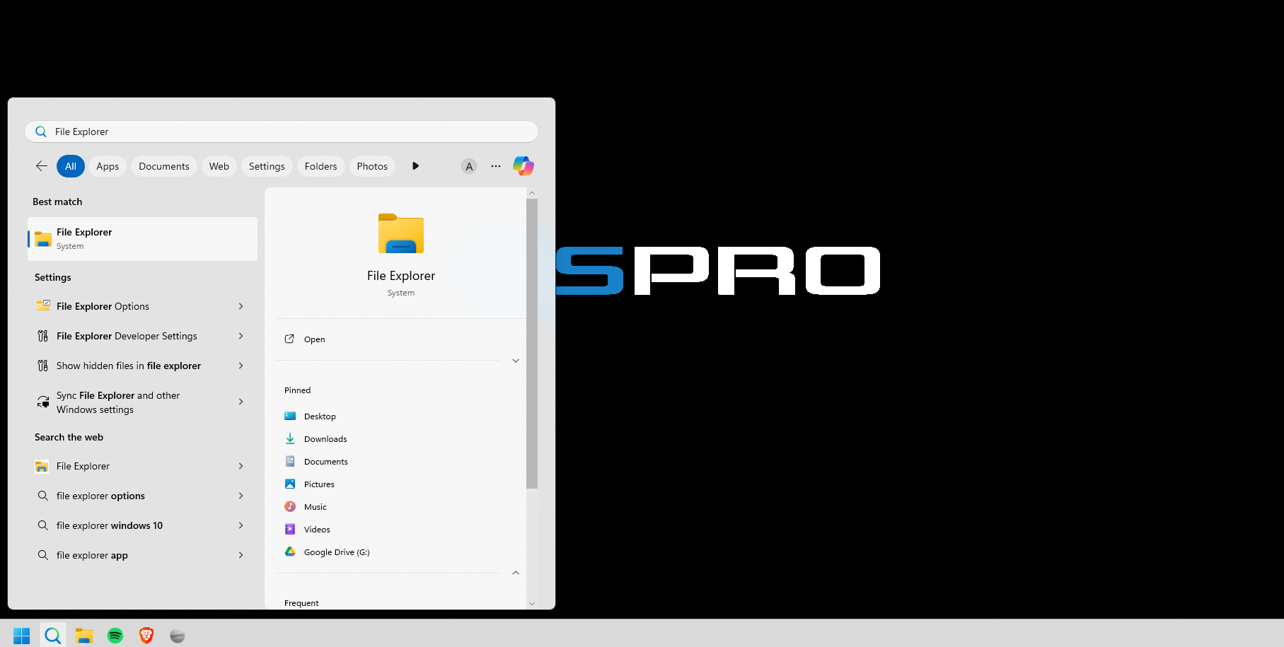Screen dimensions: 1284x647
Task: Click the back arrow in search panel
Action: click(x=42, y=166)
